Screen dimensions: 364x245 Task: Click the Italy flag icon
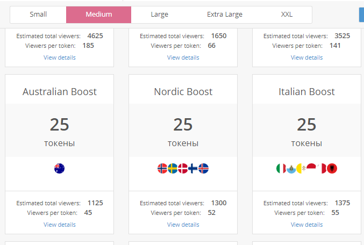click(x=281, y=169)
